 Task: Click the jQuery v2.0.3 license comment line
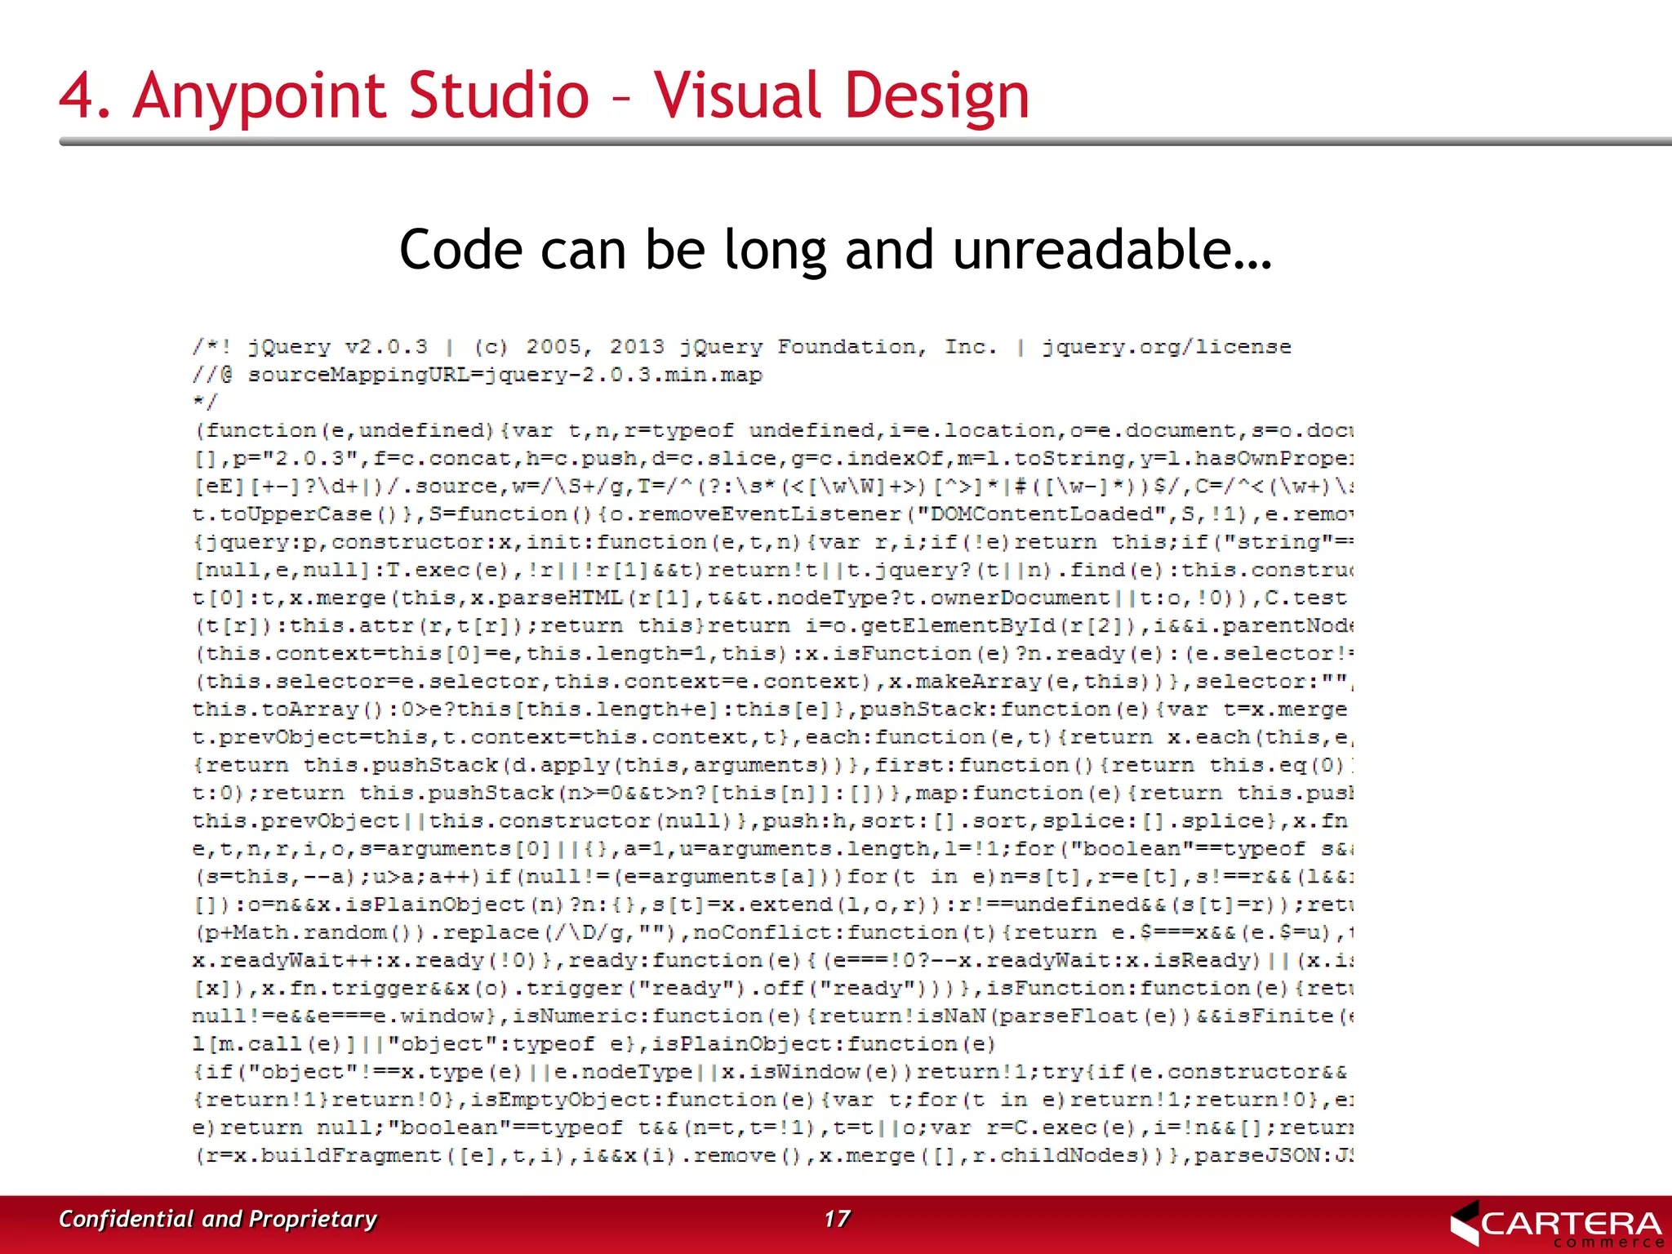742,347
